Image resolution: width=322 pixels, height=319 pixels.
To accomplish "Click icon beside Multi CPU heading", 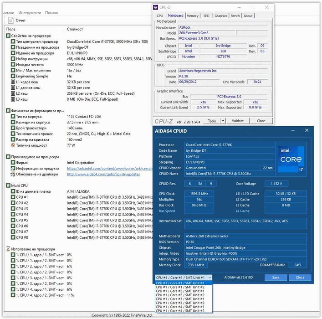I will (8, 185).
